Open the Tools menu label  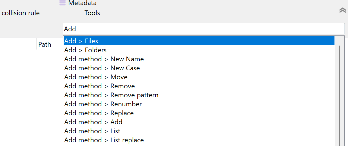pyautogui.click(x=92, y=13)
